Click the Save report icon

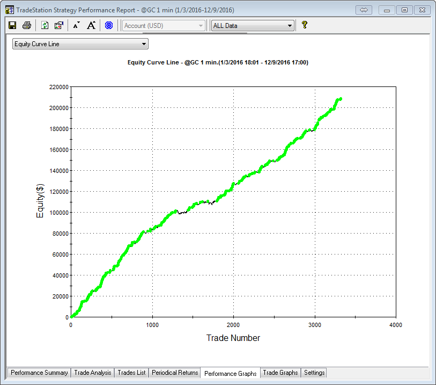(x=13, y=25)
